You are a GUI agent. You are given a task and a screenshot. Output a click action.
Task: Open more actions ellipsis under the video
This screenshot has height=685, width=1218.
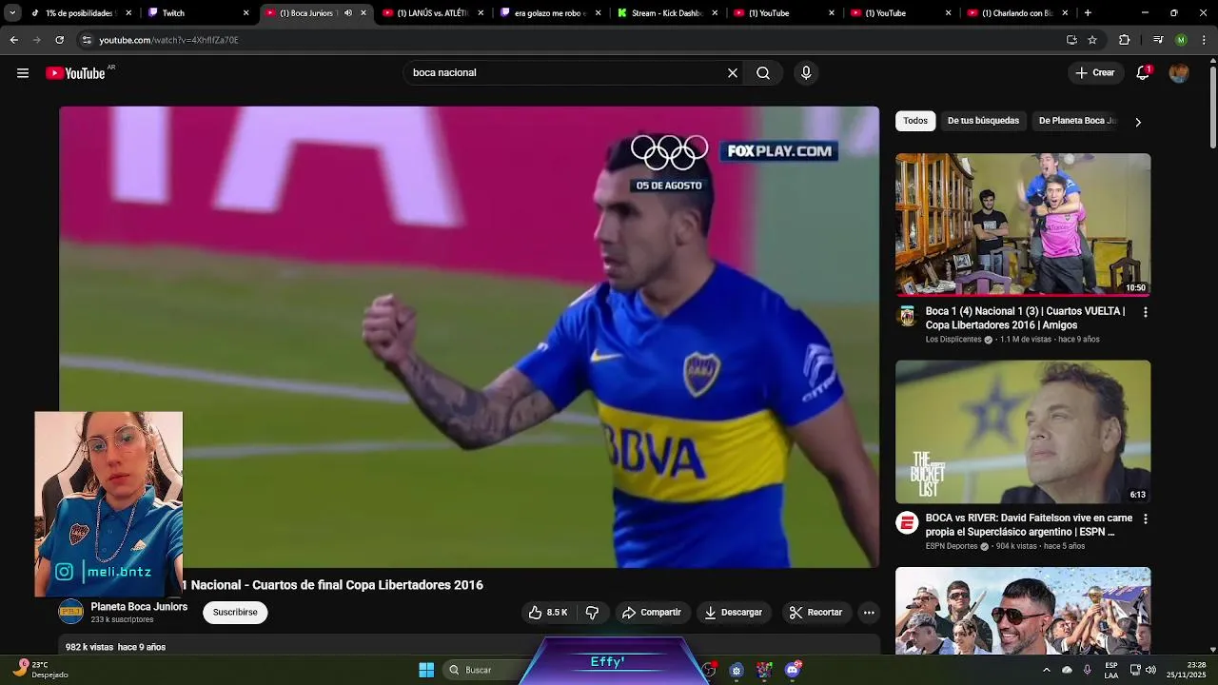point(869,613)
